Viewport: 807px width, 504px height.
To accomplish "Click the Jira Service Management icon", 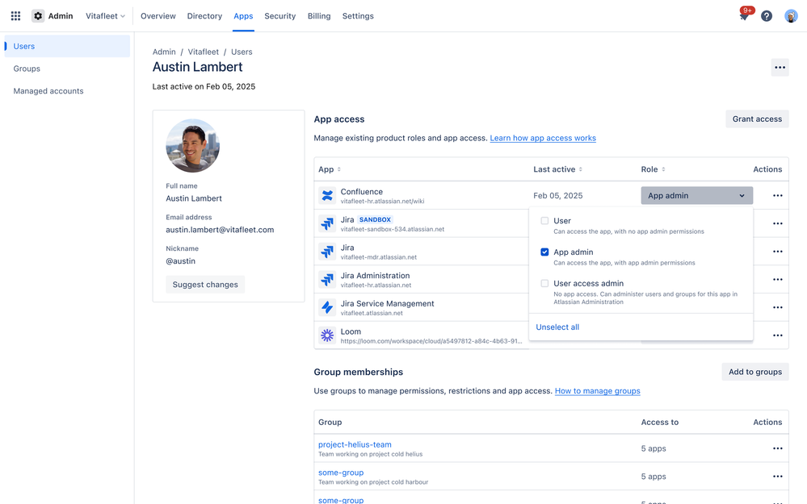I will pos(327,307).
